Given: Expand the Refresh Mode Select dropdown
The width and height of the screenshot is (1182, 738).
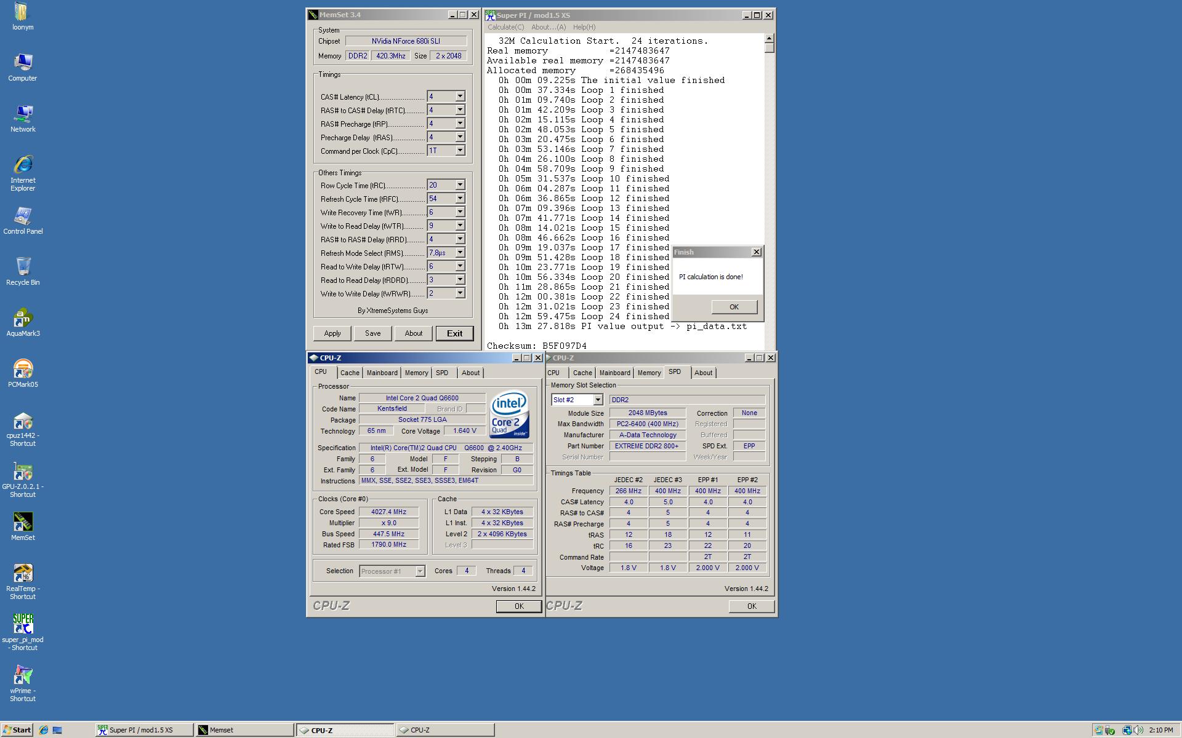Looking at the screenshot, I should point(460,253).
